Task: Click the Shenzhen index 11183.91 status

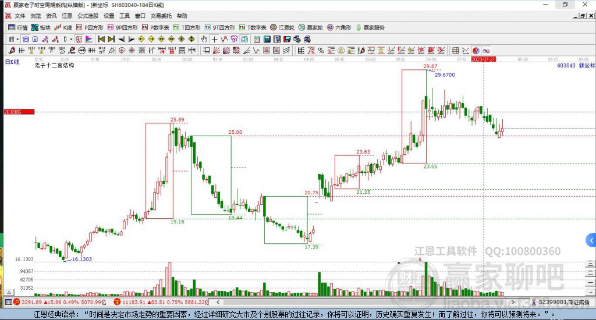Action: (162, 302)
